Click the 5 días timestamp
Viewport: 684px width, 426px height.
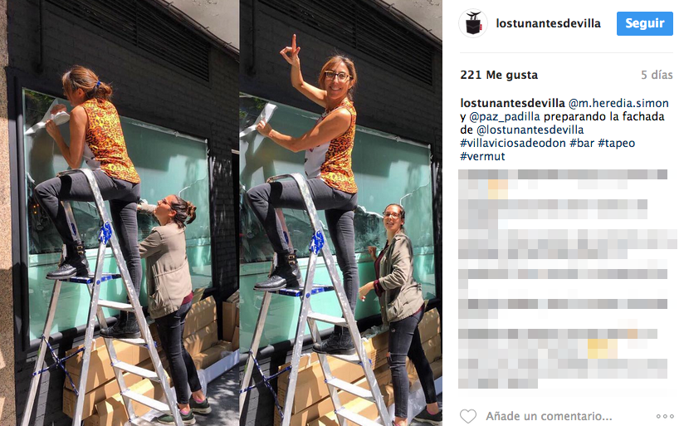[x=657, y=75]
